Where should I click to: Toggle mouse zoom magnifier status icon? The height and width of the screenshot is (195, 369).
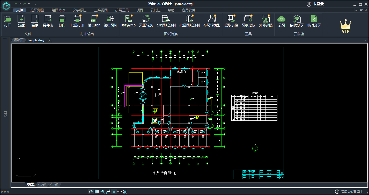[102, 192]
